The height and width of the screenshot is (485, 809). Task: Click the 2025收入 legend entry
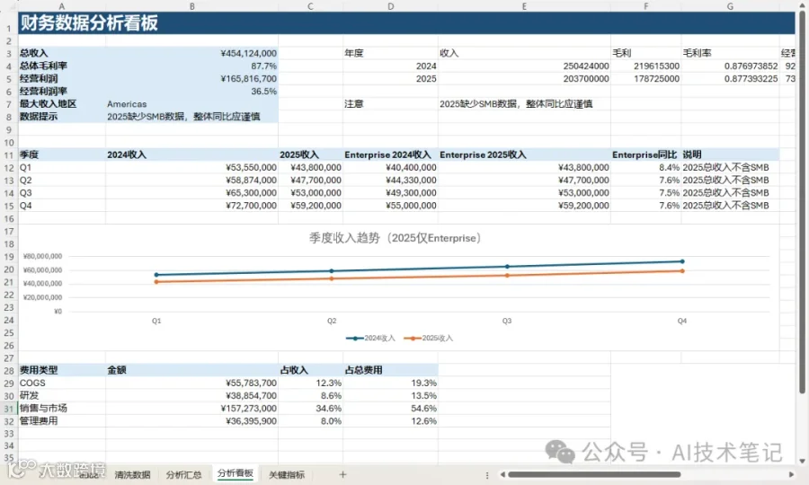[x=428, y=338]
